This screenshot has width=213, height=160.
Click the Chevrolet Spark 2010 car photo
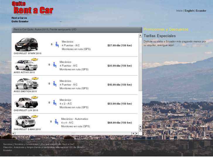(26, 44)
